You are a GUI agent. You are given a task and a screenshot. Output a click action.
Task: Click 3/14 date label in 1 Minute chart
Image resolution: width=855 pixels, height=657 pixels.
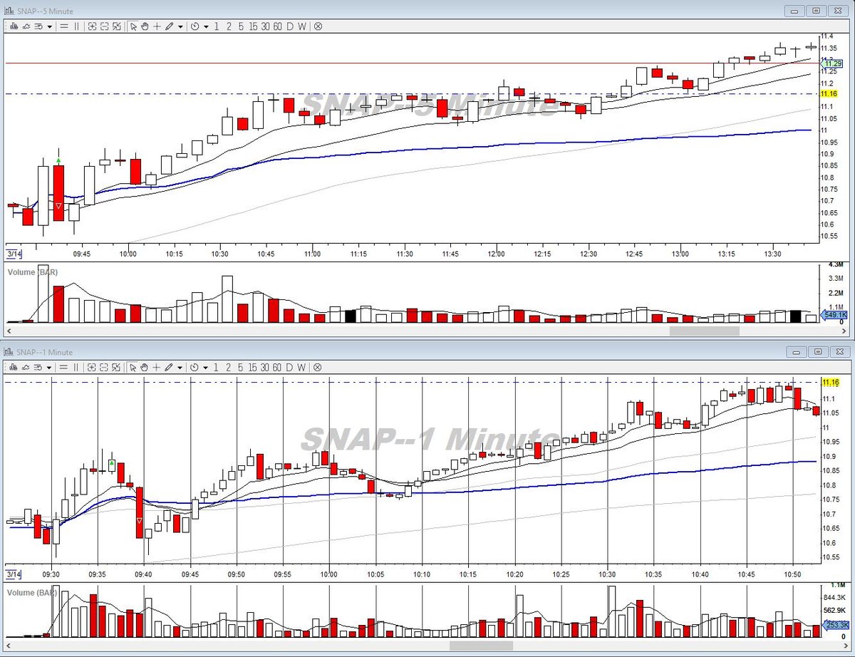[x=13, y=574]
